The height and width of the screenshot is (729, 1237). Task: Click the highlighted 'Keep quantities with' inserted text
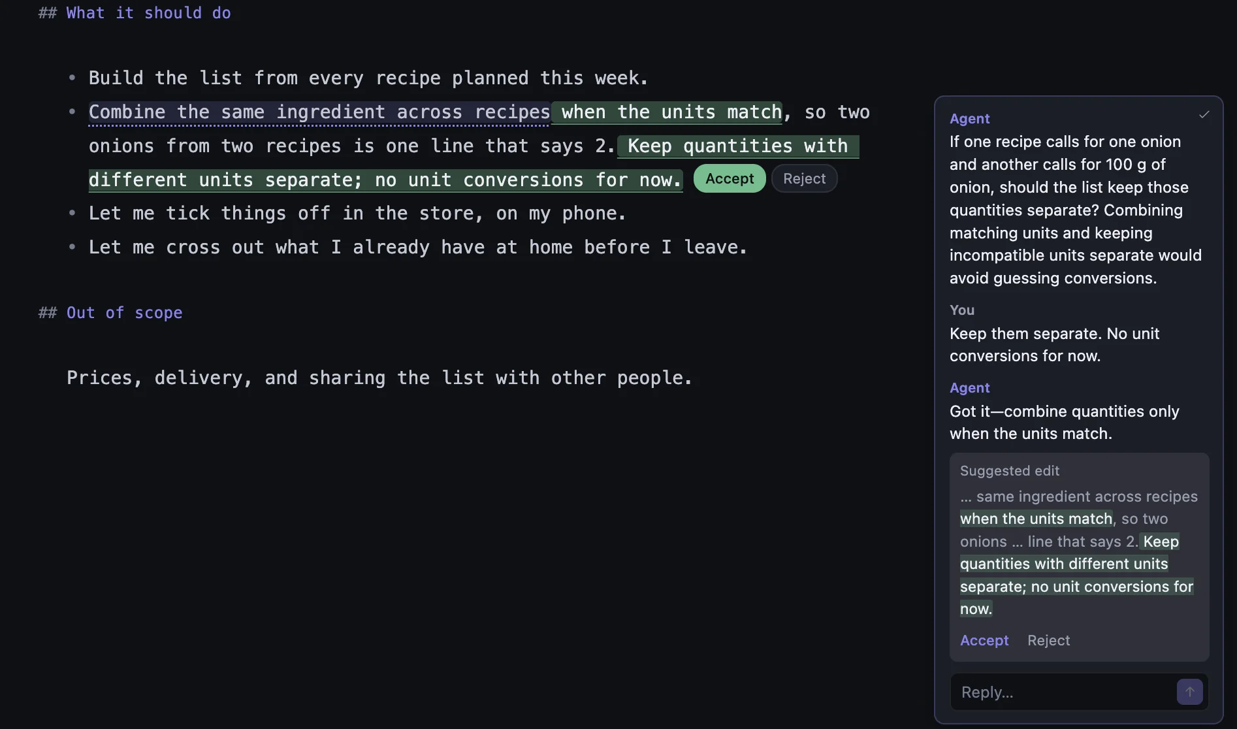(x=737, y=146)
